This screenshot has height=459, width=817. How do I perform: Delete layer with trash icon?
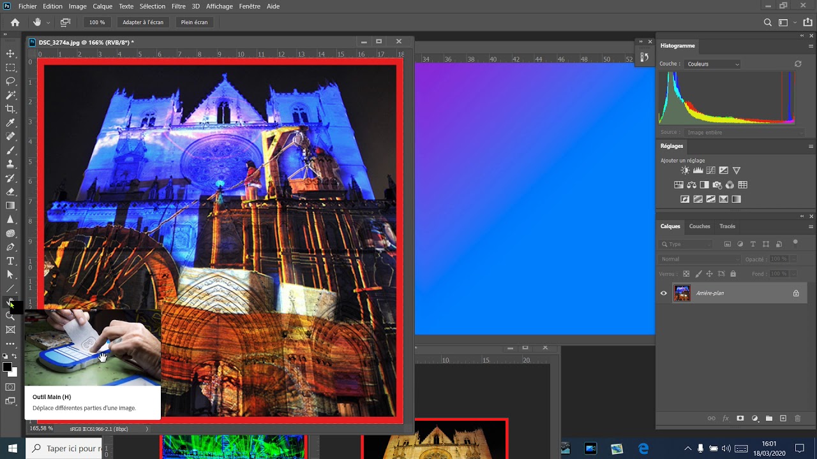point(797,418)
